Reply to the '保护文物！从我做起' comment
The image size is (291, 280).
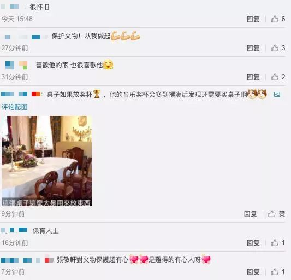coord(253,48)
